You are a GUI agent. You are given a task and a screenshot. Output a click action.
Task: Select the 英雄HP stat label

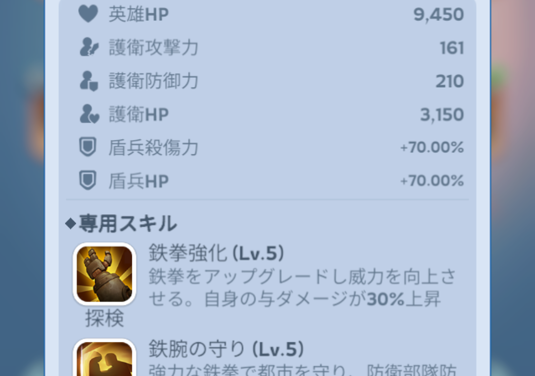pyautogui.click(x=139, y=14)
